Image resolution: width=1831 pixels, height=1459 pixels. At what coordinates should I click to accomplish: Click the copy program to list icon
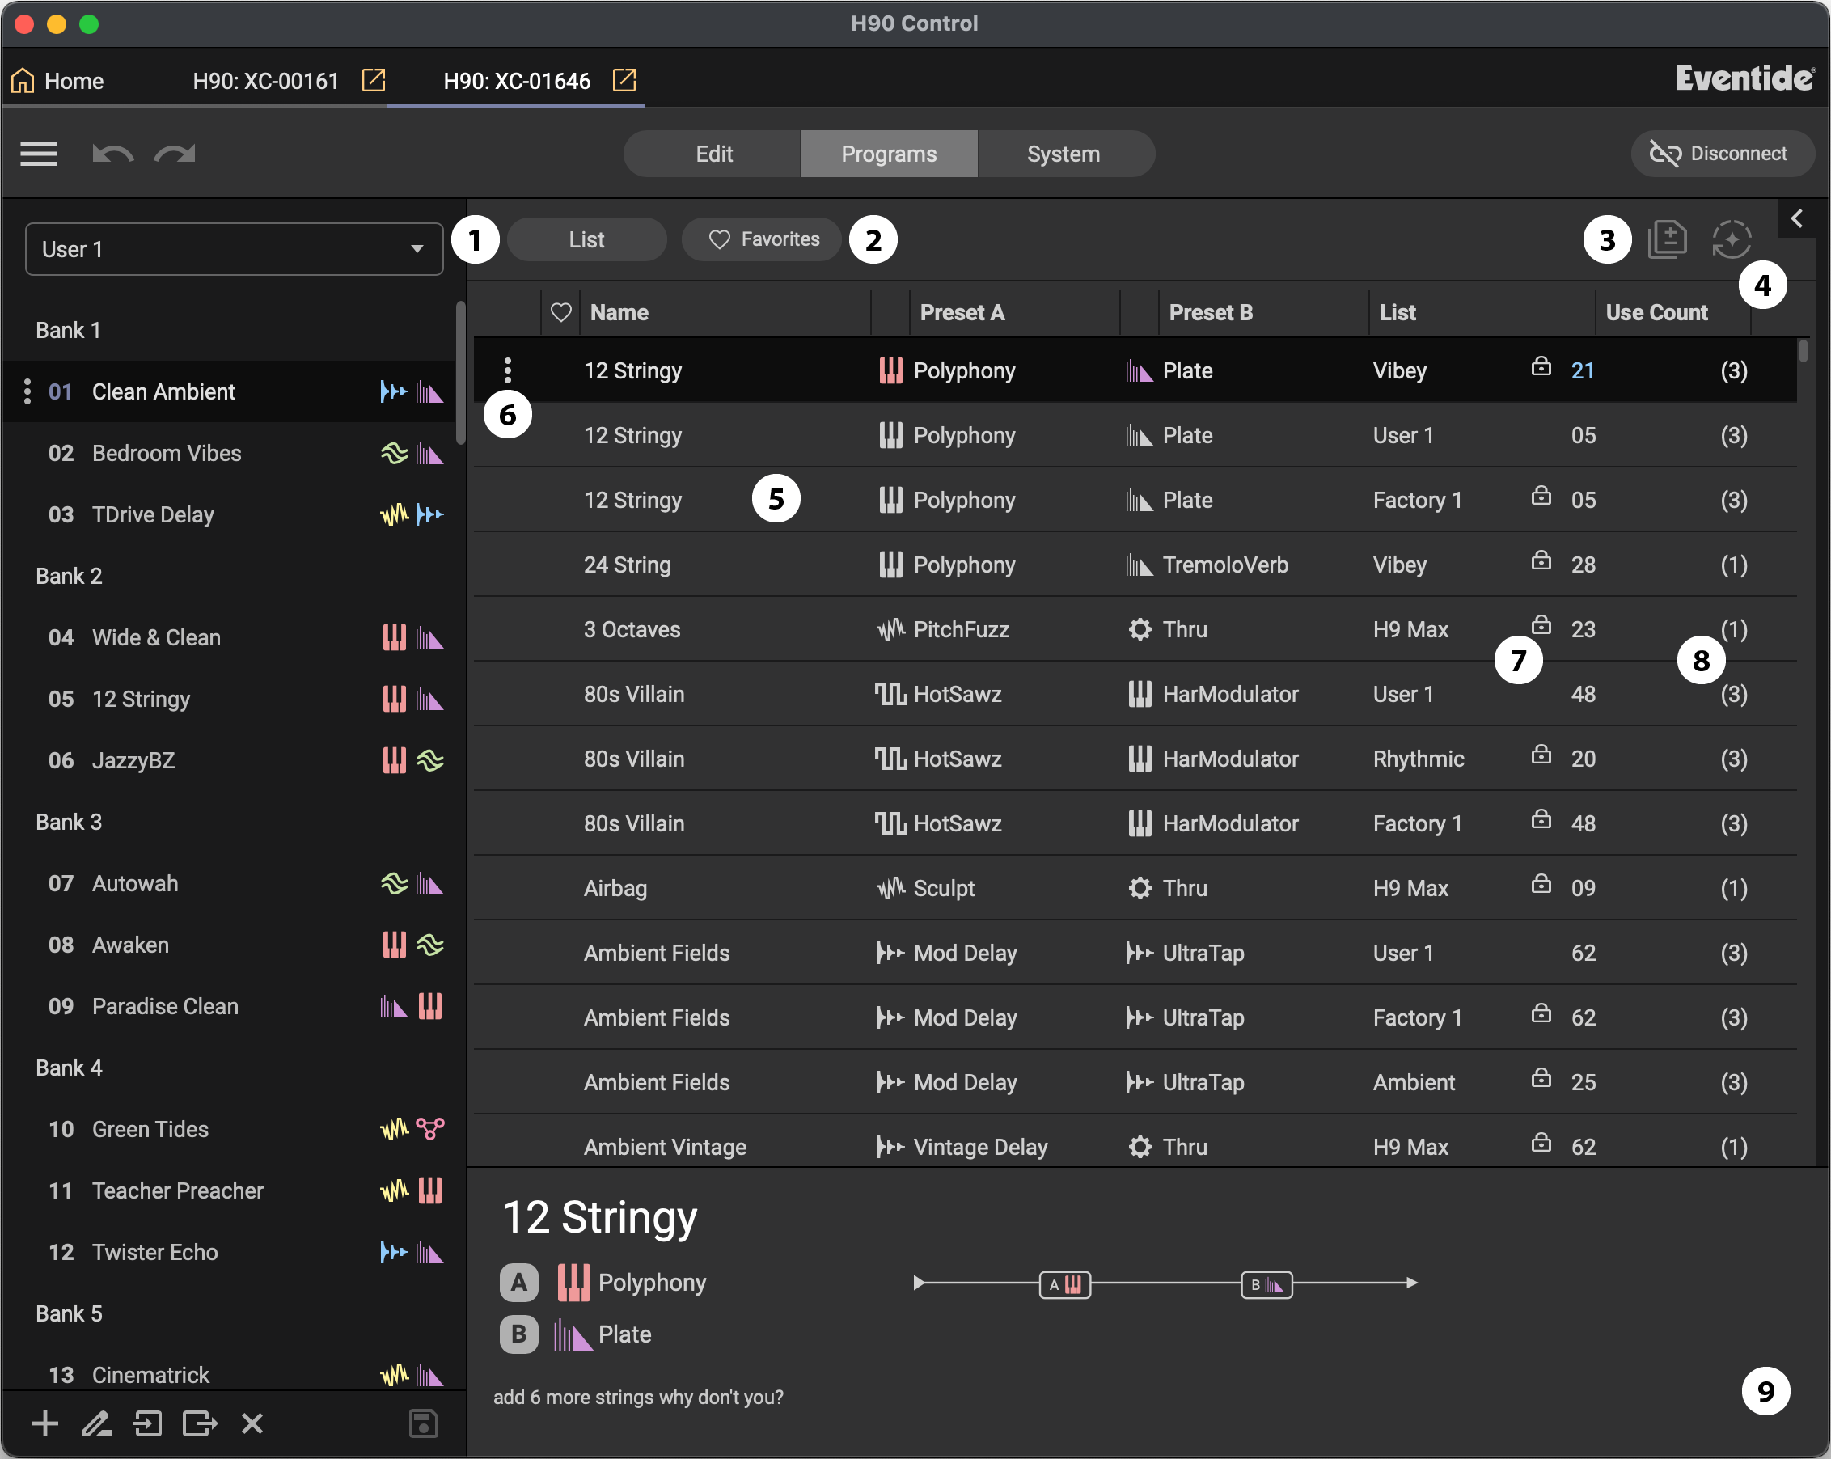coord(1667,239)
